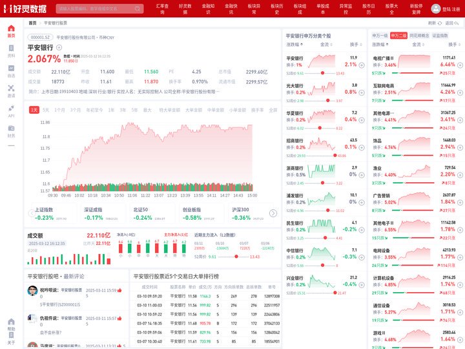This screenshot has width=465, height=349.
Task: Click next arrow in index carousel
Action: click(273, 213)
